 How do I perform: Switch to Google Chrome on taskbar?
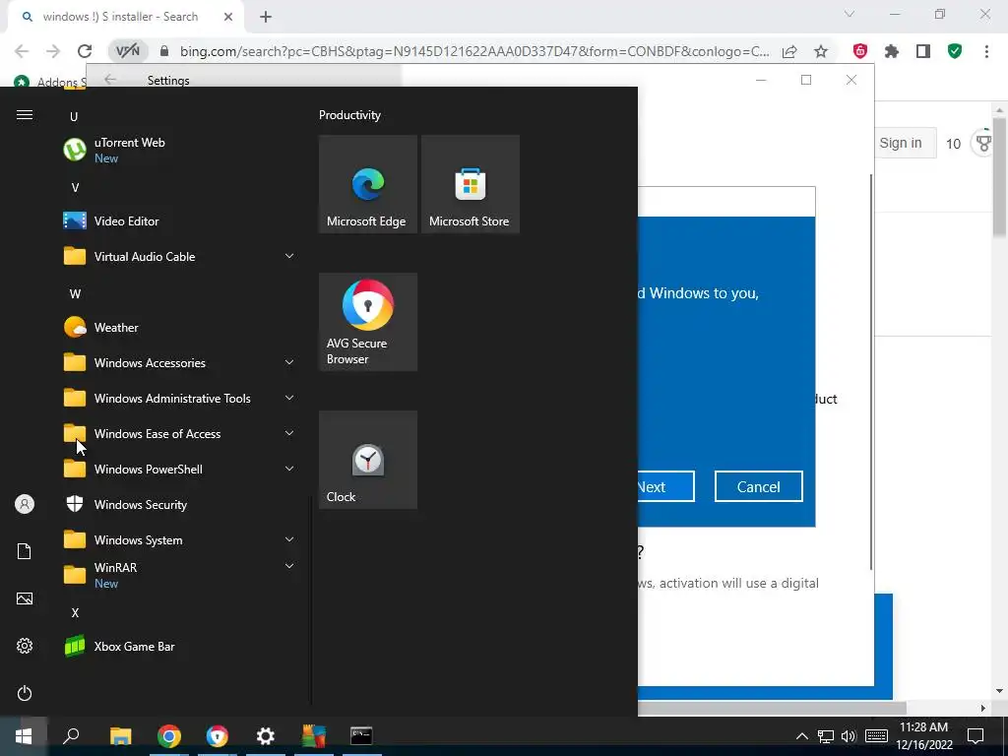pyautogui.click(x=169, y=736)
